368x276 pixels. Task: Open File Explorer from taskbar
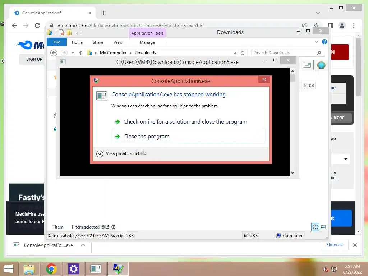[x=29, y=269]
